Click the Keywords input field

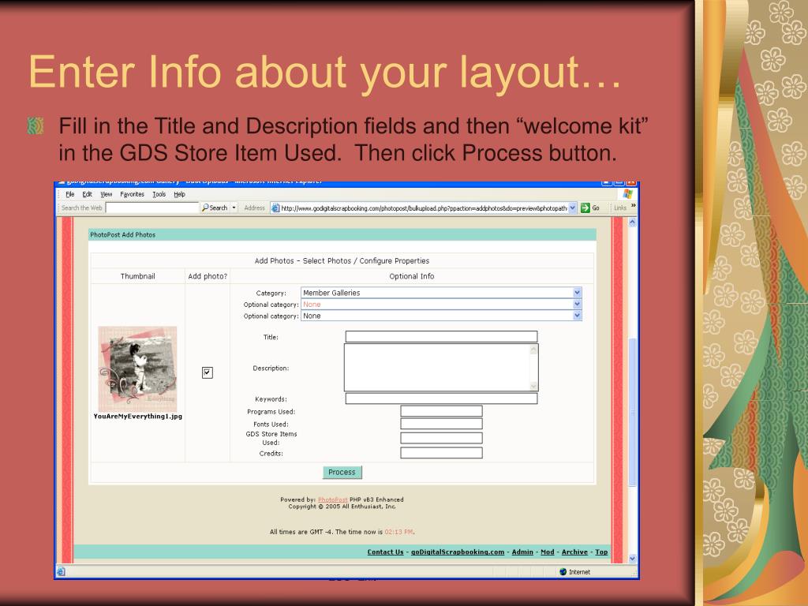click(441, 398)
